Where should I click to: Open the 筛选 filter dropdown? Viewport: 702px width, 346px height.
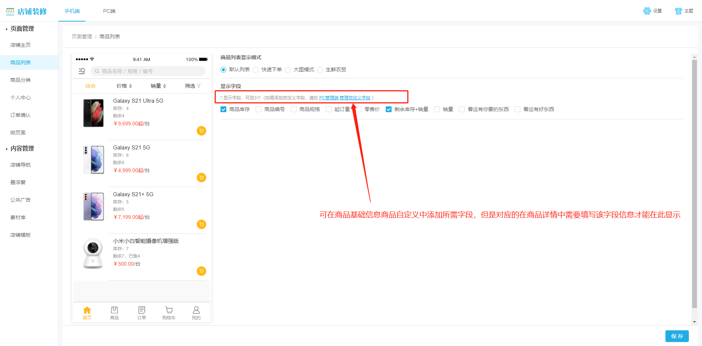tap(192, 85)
